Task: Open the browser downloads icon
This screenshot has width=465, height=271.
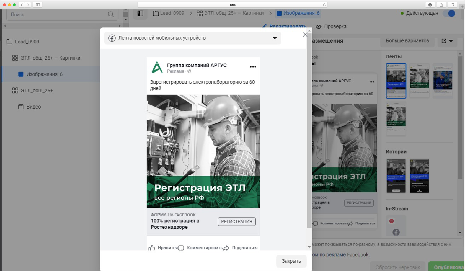Action: pos(430,5)
